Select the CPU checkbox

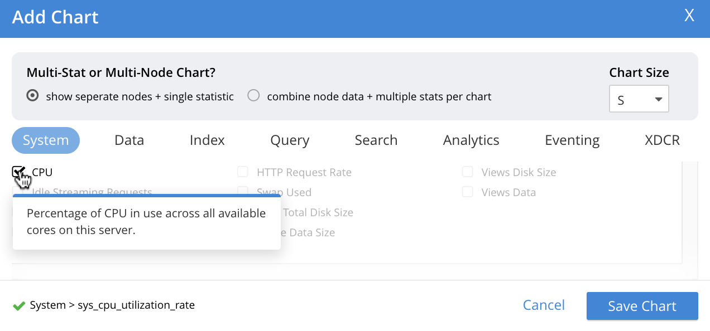[x=18, y=172]
